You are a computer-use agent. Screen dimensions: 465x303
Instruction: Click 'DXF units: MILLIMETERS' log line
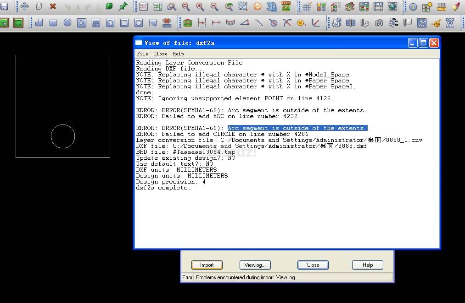176,170
